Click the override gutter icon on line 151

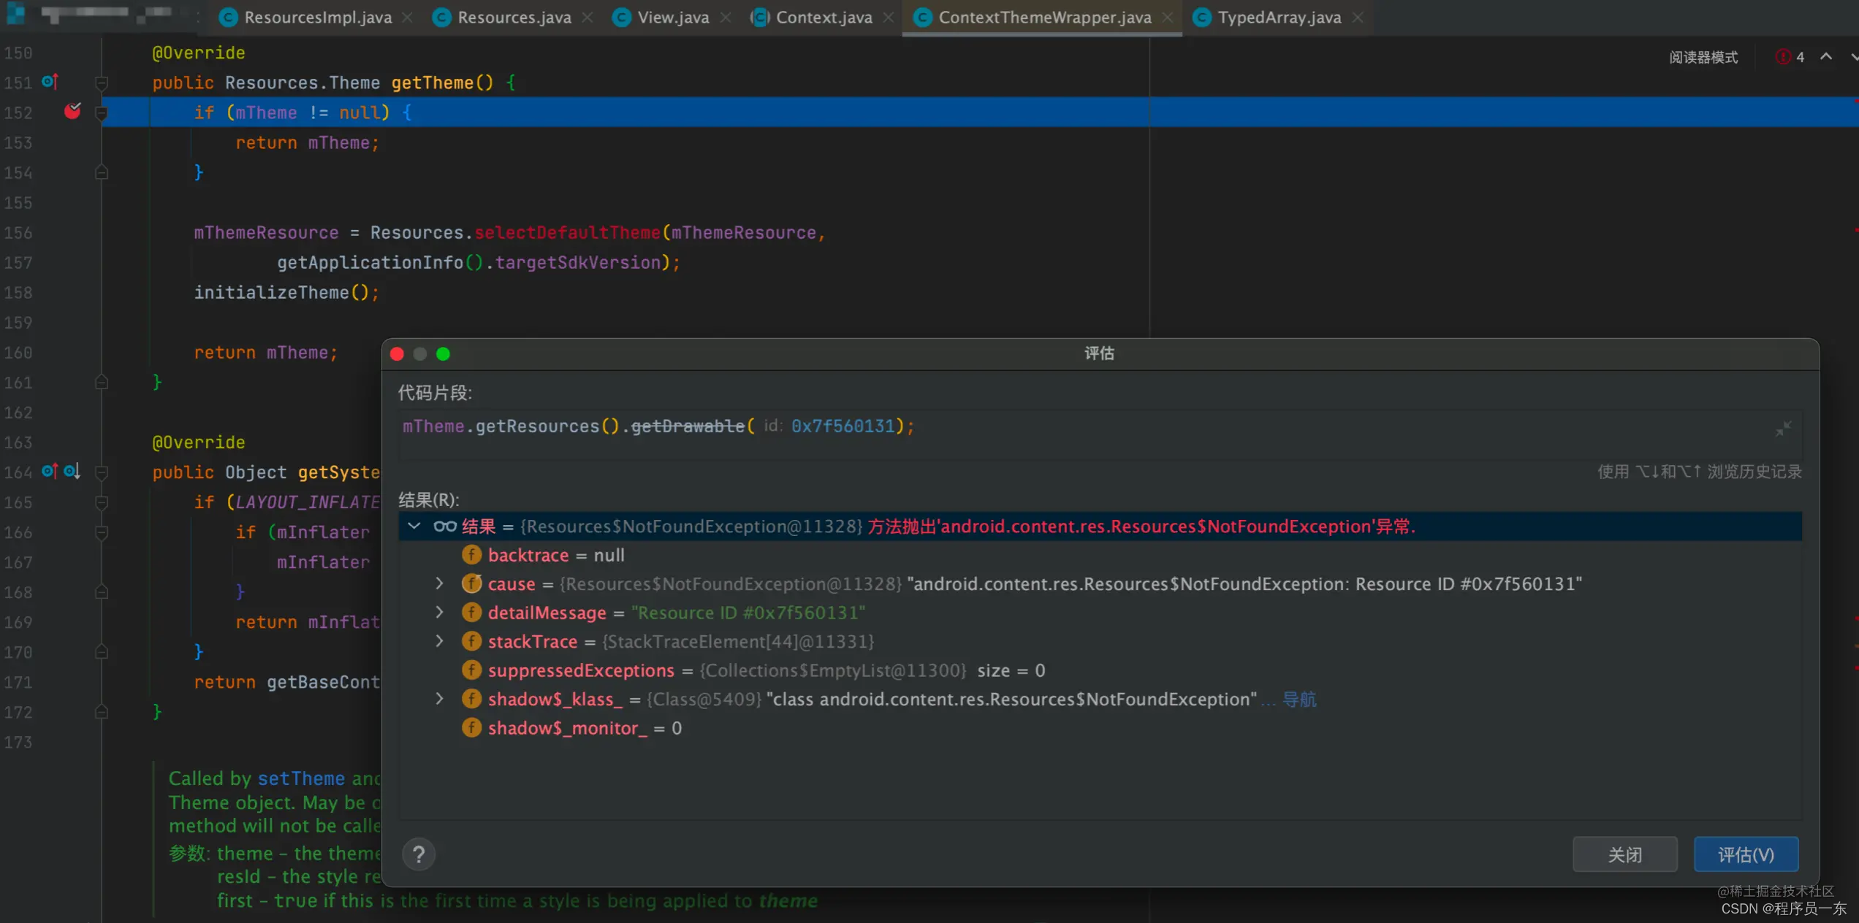[x=50, y=82]
